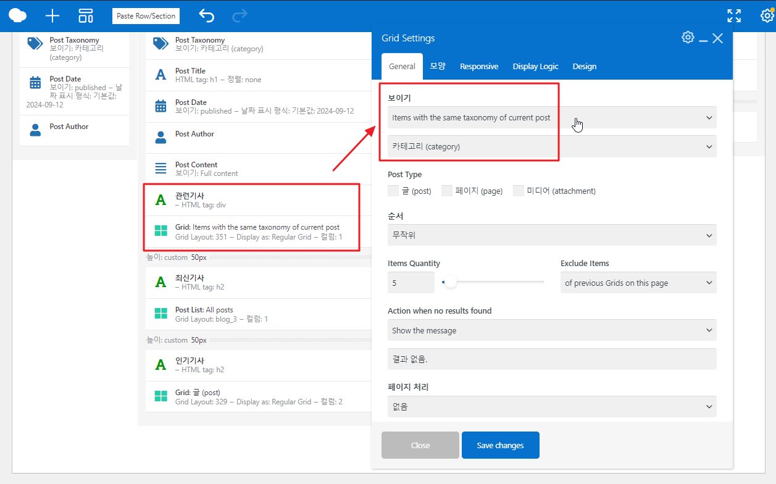
Task: Switch to the Design tab
Action: coord(585,67)
